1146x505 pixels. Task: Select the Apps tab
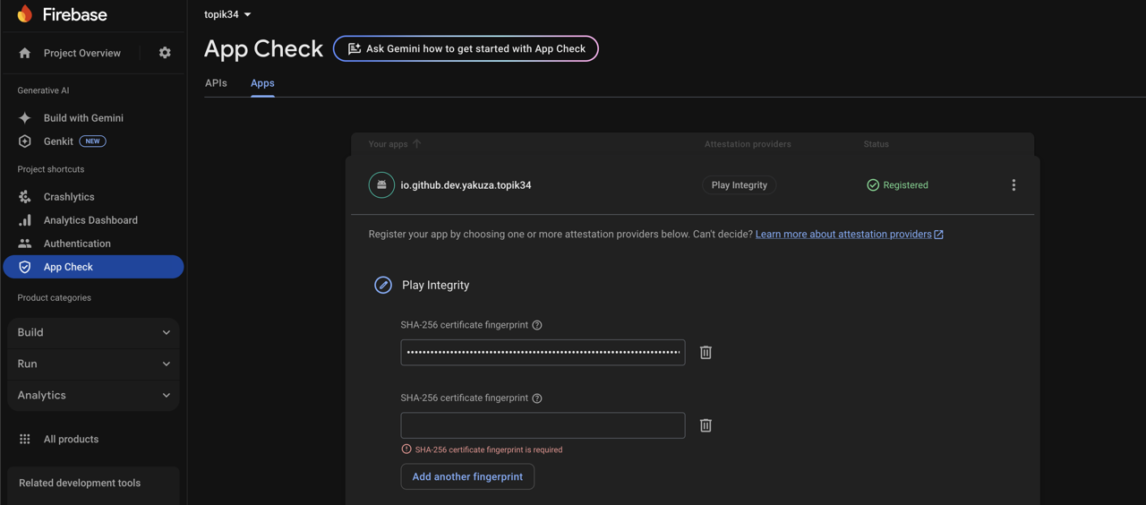(x=262, y=83)
